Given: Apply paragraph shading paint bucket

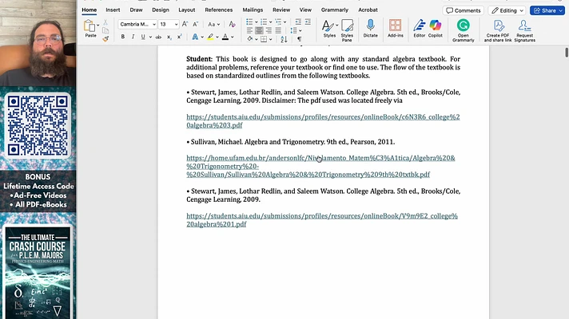Looking at the screenshot, I should click(249, 39).
